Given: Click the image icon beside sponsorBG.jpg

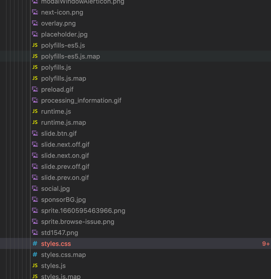Looking at the screenshot, I should 35,199.
